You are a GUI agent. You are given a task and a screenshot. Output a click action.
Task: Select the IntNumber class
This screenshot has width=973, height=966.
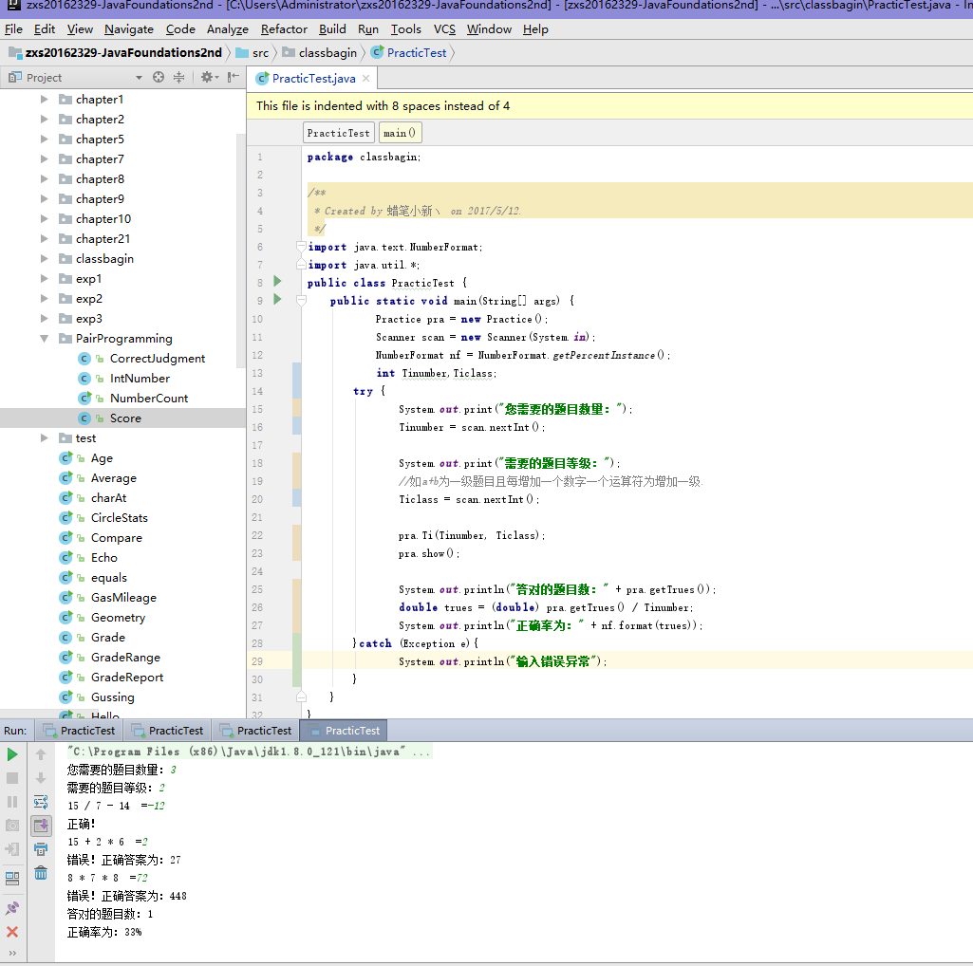click(140, 379)
